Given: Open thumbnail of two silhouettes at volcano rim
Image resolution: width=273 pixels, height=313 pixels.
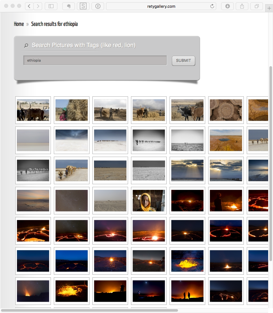Looking at the screenshot, I should (187, 291).
